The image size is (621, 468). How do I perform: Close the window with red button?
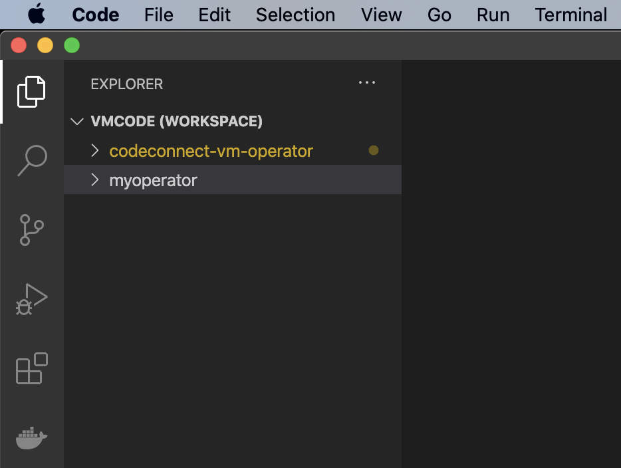19,45
